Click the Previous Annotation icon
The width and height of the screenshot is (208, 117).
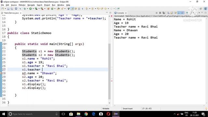click(x=93, y=9)
